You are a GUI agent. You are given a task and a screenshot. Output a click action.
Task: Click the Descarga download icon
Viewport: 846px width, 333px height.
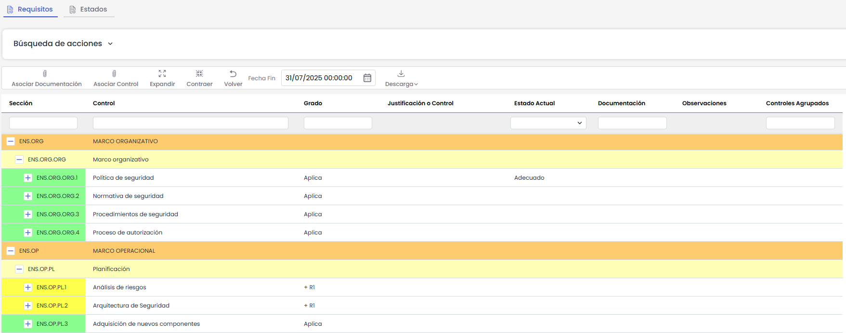(x=401, y=74)
